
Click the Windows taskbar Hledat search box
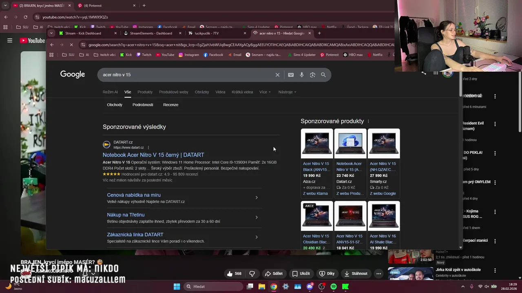[x=214, y=286]
